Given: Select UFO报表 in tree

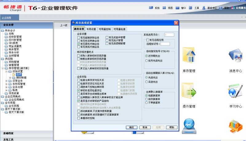Looking at the screenshot, I should click(13, 43).
